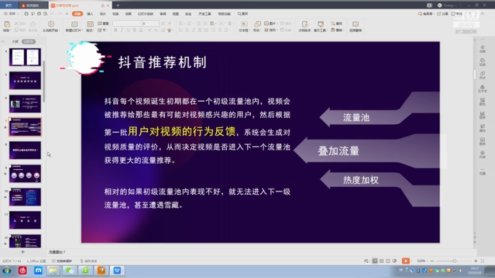This screenshot has width=495, height=278.
Task: Click the Selection Pane icon
Action: pos(355,24)
